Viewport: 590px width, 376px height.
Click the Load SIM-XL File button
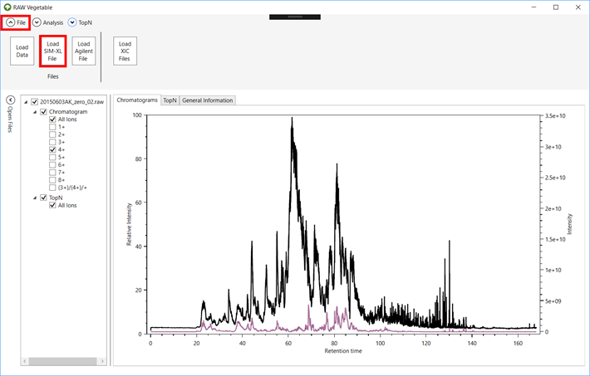click(x=53, y=51)
